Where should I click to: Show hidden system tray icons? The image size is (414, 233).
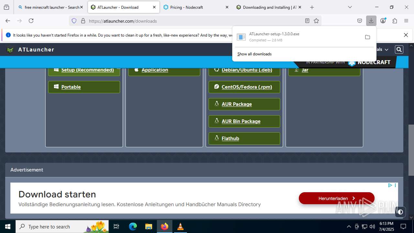(x=349, y=227)
